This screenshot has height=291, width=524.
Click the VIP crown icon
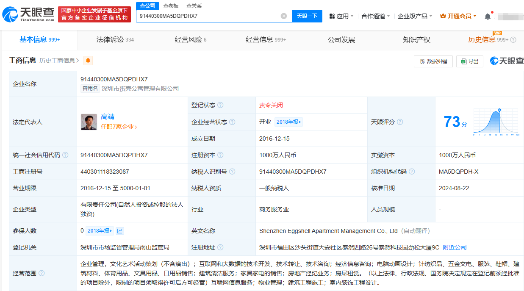(443, 16)
